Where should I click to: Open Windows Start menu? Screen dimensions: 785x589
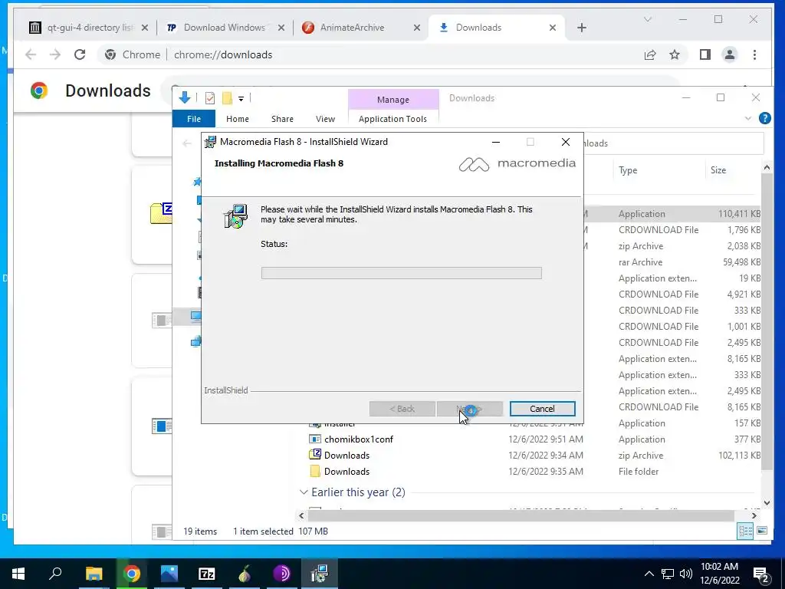(x=18, y=574)
